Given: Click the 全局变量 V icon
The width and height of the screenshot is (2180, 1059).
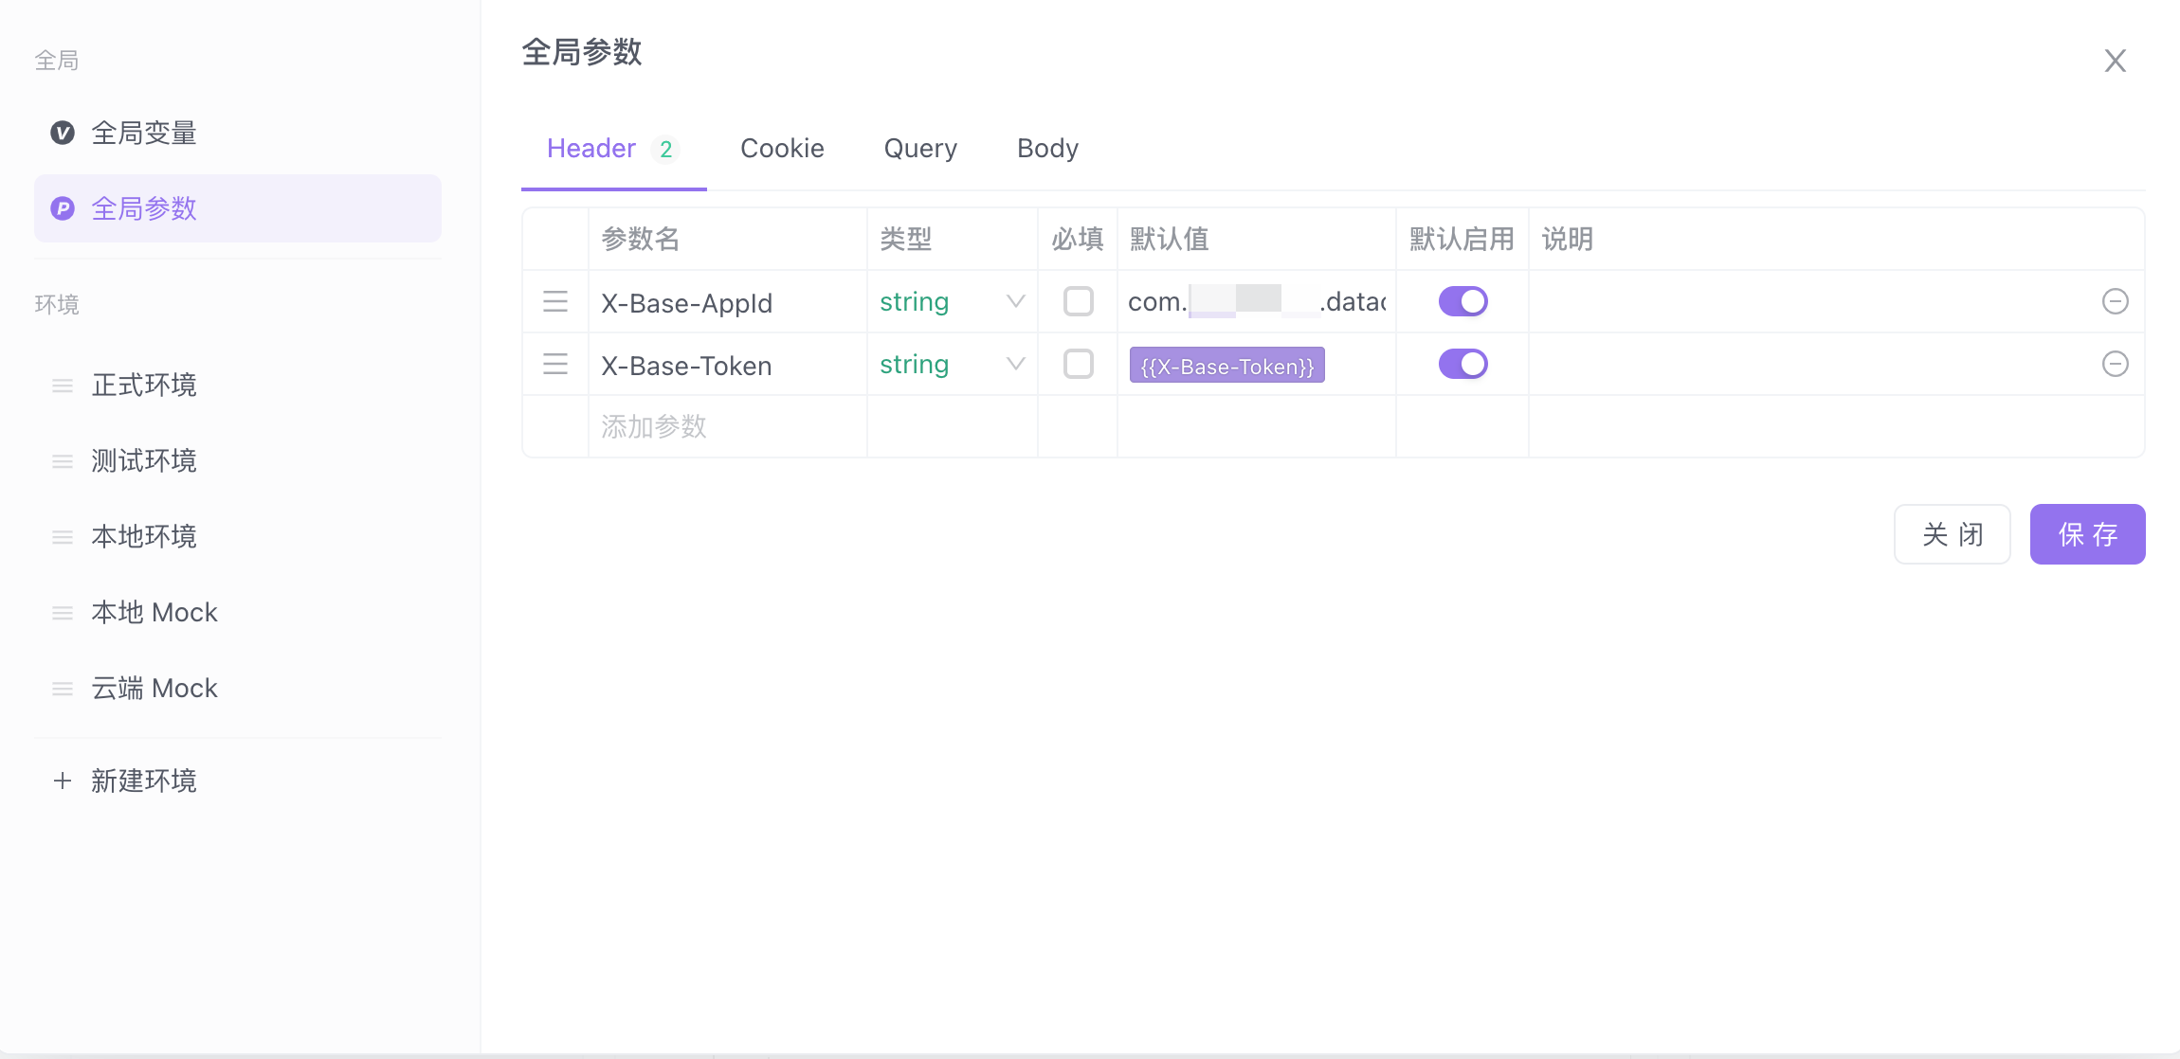Looking at the screenshot, I should coord(63,133).
